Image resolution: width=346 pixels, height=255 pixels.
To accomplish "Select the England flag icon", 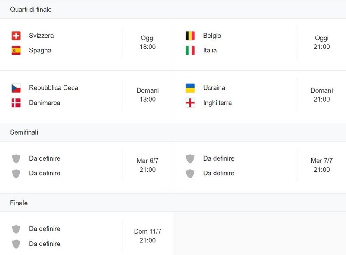I will tap(190, 103).
